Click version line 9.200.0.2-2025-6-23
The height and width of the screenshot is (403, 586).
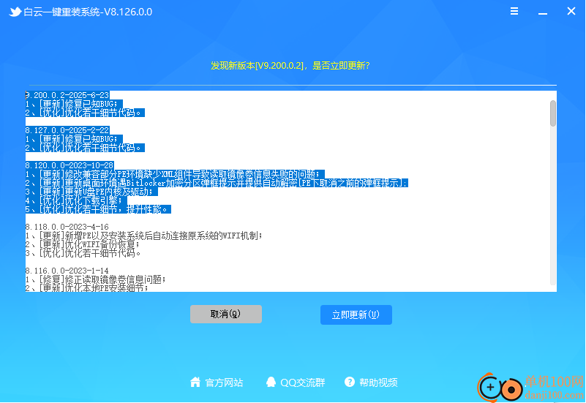click(x=67, y=95)
